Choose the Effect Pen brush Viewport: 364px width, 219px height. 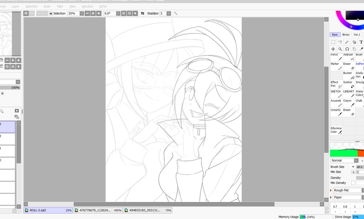pyautogui.click(x=336, y=85)
